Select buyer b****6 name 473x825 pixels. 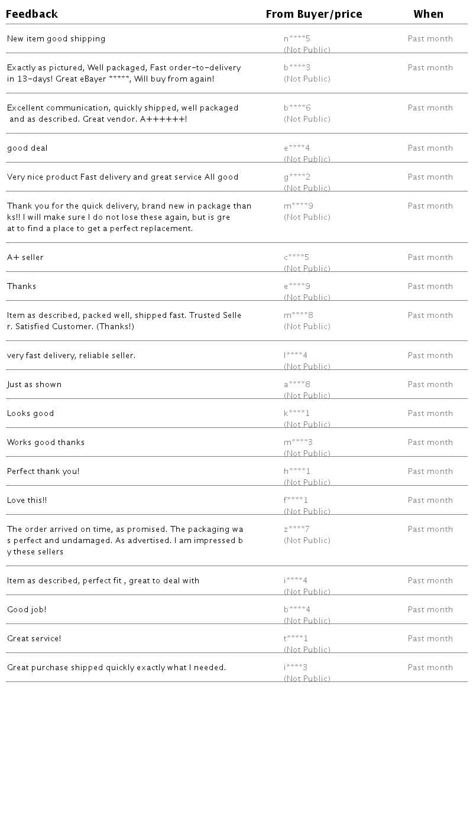click(x=297, y=108)
